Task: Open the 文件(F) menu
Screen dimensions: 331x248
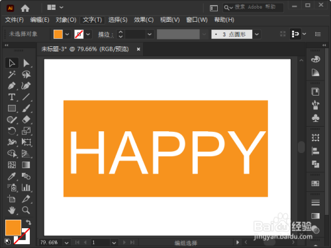Action: (x=15, y=20)
